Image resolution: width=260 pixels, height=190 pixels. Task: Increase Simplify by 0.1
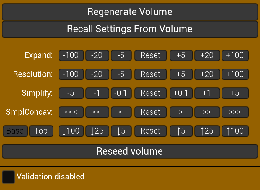coord(181,93)
